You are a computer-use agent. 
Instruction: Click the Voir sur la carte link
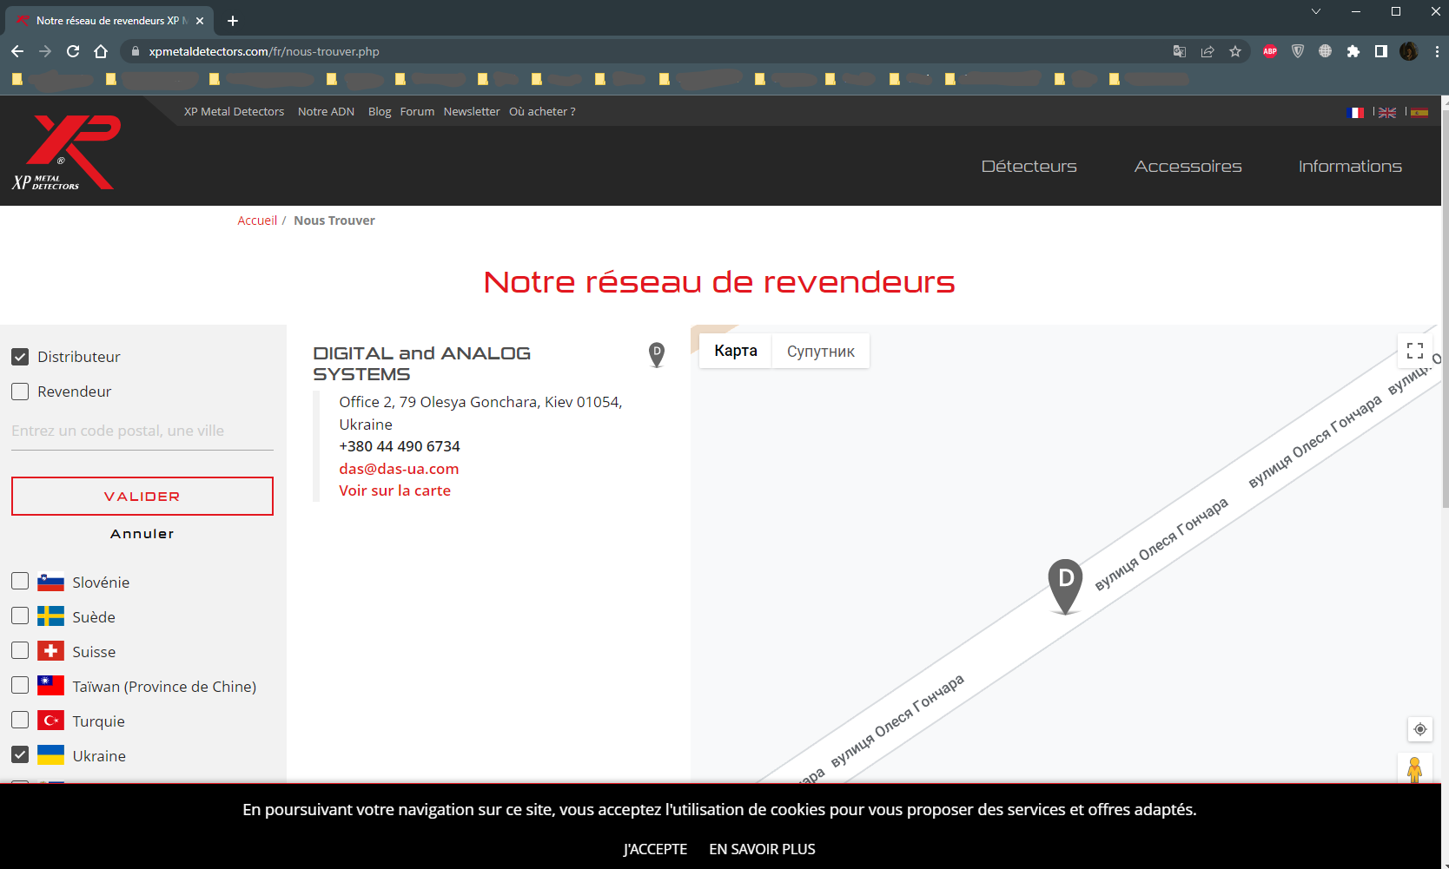pyautogui.click(x=394, y=490)
